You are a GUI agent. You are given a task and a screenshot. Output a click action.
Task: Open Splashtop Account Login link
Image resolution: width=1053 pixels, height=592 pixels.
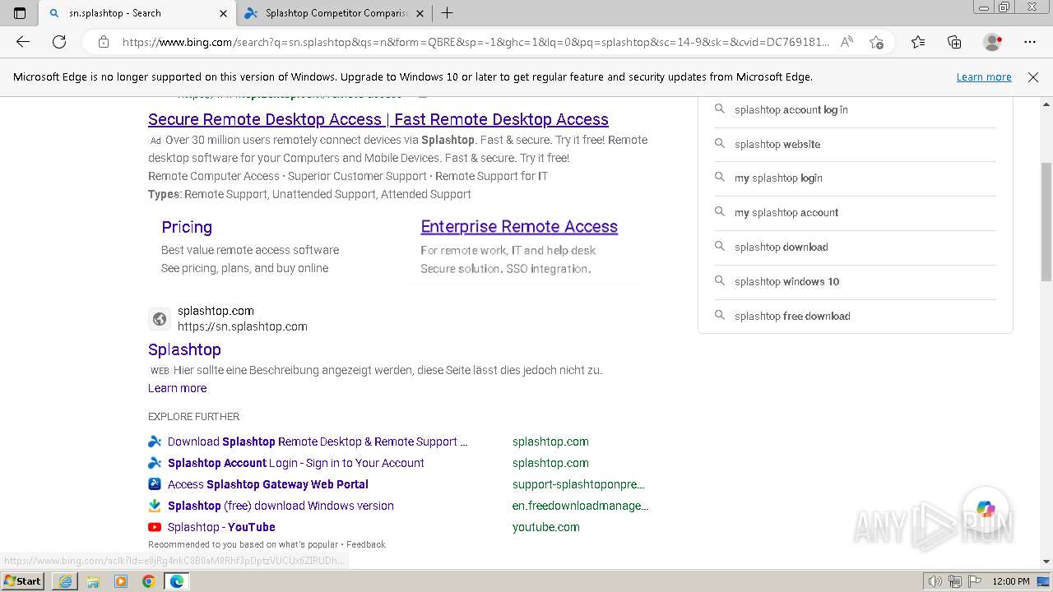[x=296, y=463]
